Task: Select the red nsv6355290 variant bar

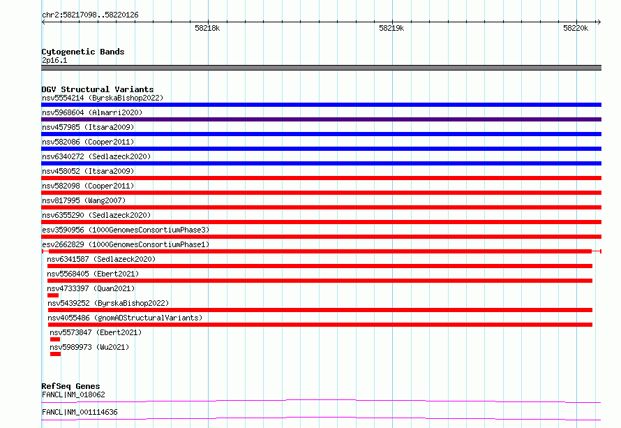Action: (321, 222)
